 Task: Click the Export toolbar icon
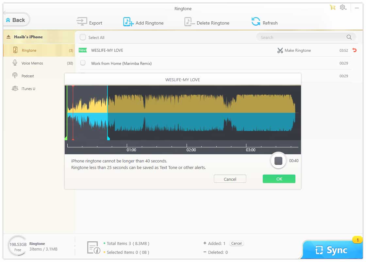81,22
